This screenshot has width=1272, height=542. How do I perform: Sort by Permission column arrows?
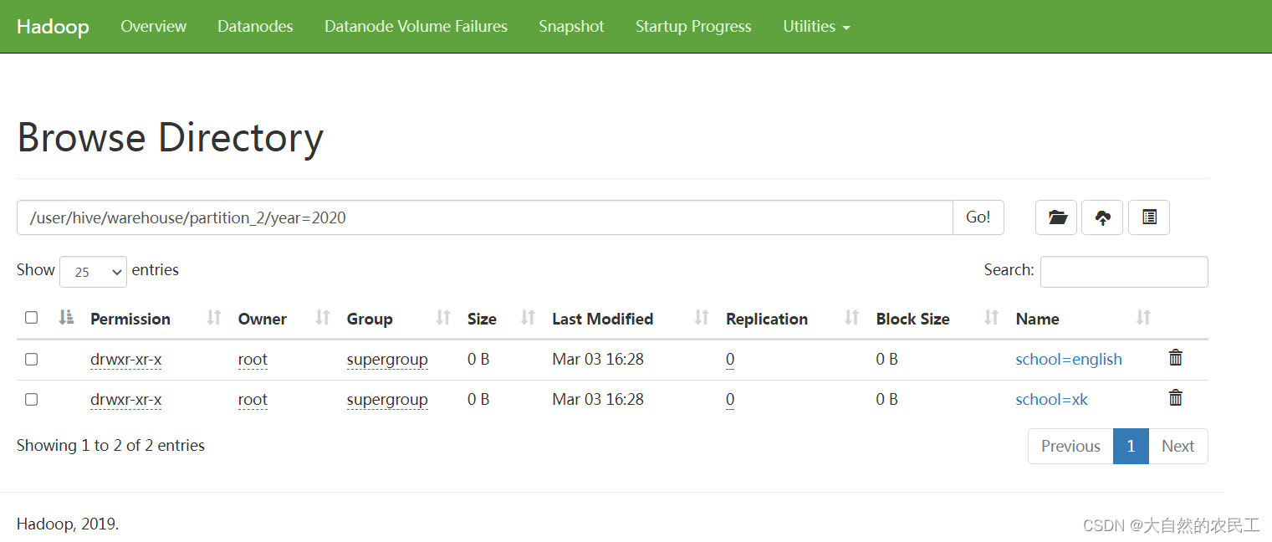click(x=214, y=318)
